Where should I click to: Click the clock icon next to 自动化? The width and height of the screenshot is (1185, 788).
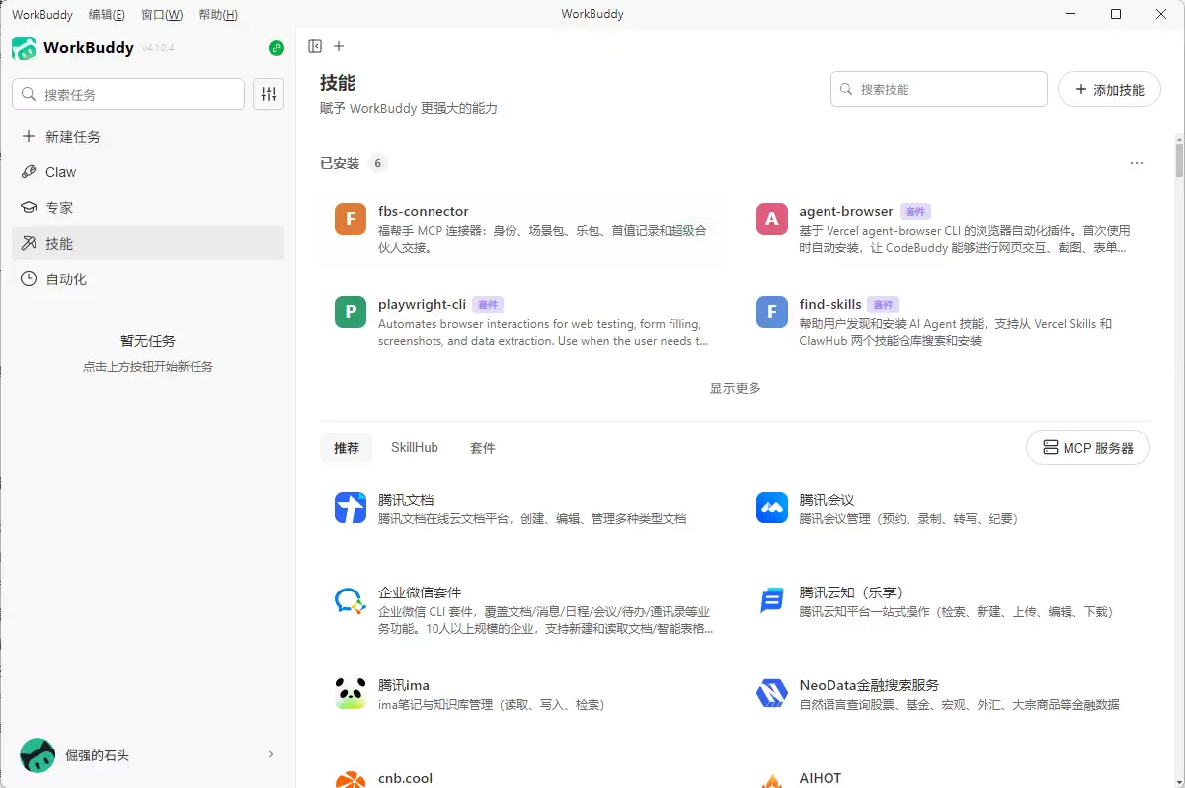click(x=29, y=279)
